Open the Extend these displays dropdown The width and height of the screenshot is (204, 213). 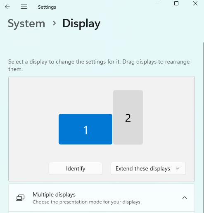[148, 168]
